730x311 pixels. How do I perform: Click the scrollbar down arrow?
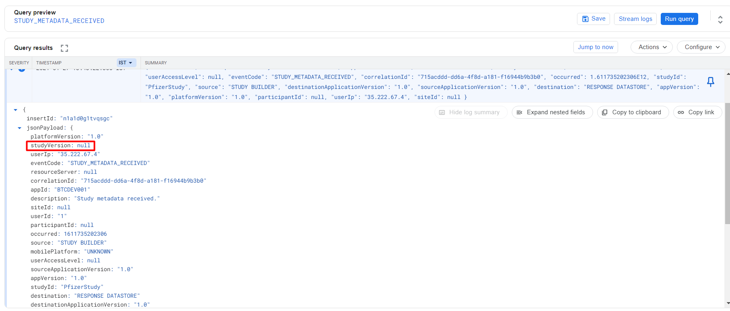[x=728, y=303]
